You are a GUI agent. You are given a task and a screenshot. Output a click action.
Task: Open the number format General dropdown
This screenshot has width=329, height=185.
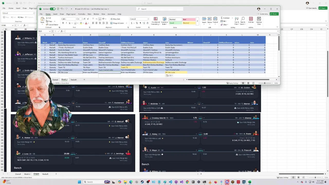(x=148, y=19)
